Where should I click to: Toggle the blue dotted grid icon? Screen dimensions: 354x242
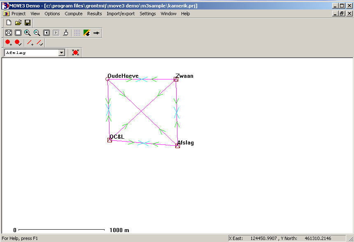[77, 33]
